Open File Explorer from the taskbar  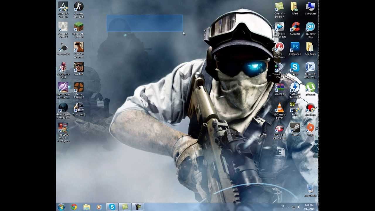coord(86,207)
